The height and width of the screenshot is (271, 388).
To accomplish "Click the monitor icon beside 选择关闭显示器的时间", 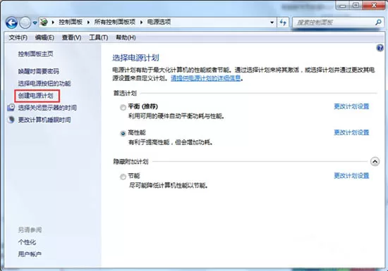I will point(11,108).
